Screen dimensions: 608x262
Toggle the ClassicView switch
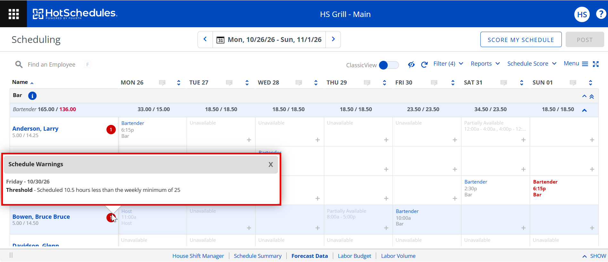click(389, 65)
